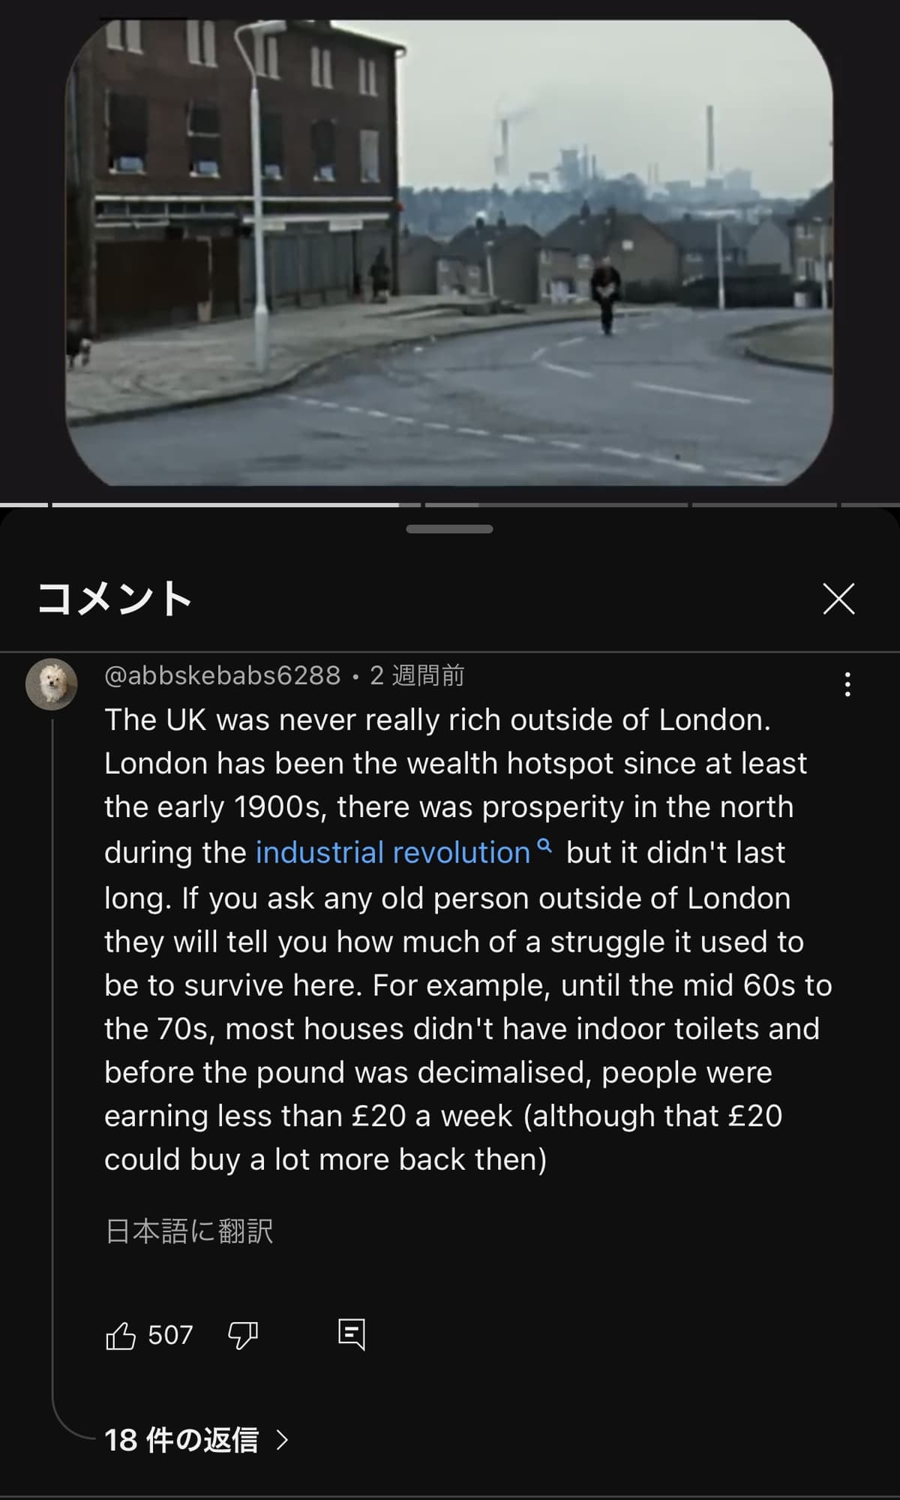
Task: Tap the 507 likes count
Action: point(170,1336)
